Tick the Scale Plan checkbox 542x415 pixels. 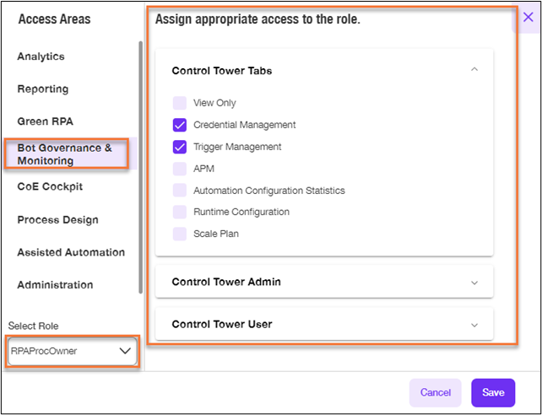coord(179,234)
